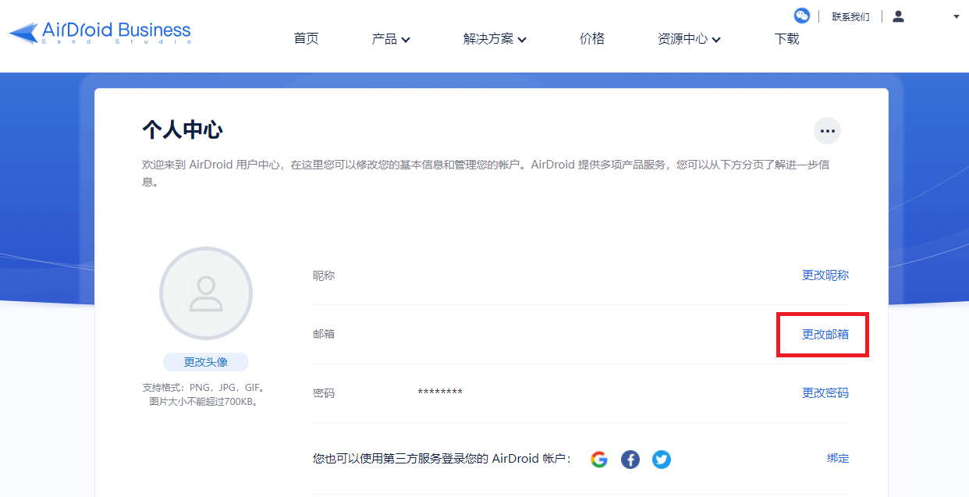Go to 首页 in navigation
Screen dimensions: 969x497
click(307, 39)
